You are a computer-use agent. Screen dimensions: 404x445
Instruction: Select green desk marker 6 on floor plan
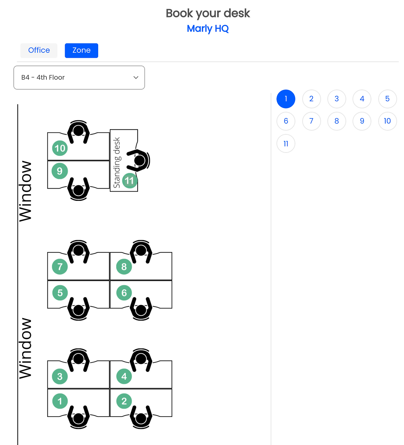coord(124,293)
